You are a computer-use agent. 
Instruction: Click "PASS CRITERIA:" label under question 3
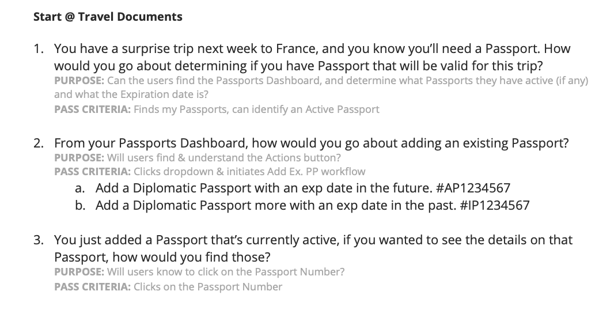click(92, 286)
